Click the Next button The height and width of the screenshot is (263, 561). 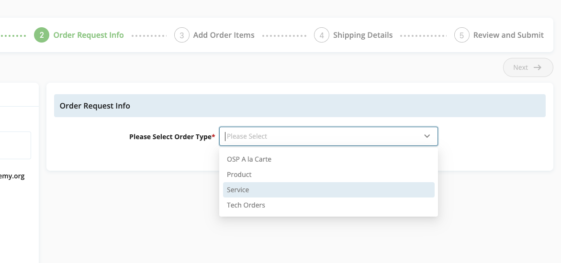pyautogui.click(x=528, y=67)
